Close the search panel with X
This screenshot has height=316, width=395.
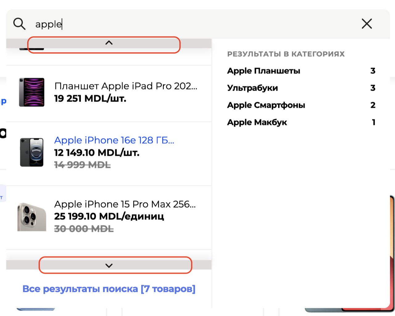[367, 24]
